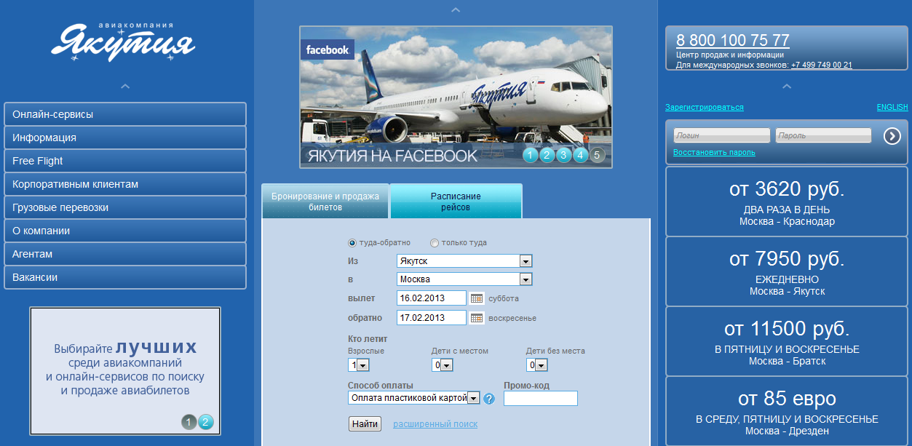The width and height of the screenshot is (912, 446).
Task: Open the destination city dropdown Москва
Action: [464, 279]
